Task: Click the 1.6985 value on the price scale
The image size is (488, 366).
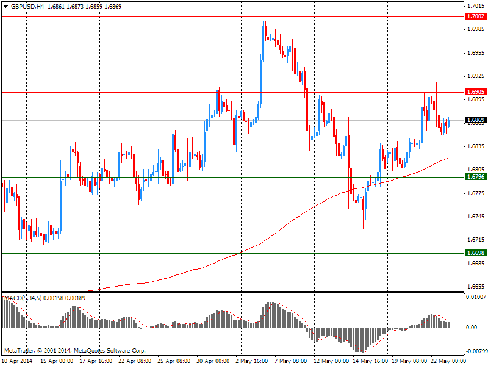Action: click(476, 29)
